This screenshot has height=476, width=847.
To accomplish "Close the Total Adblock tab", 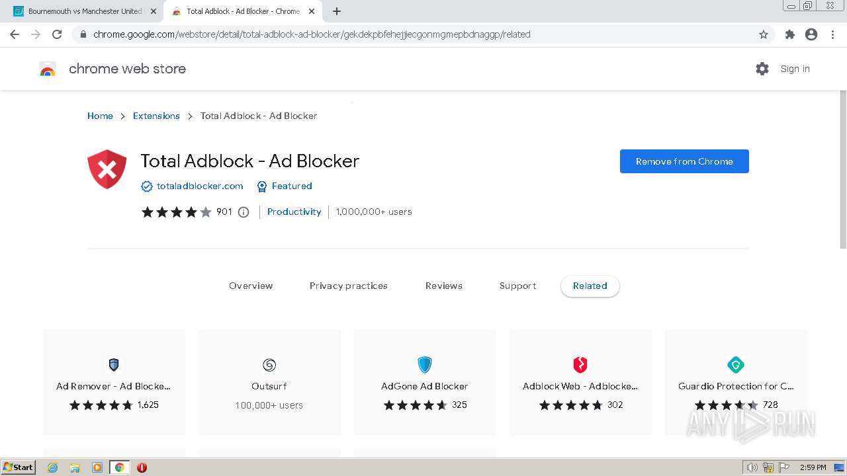I will [x=312, y=11].
